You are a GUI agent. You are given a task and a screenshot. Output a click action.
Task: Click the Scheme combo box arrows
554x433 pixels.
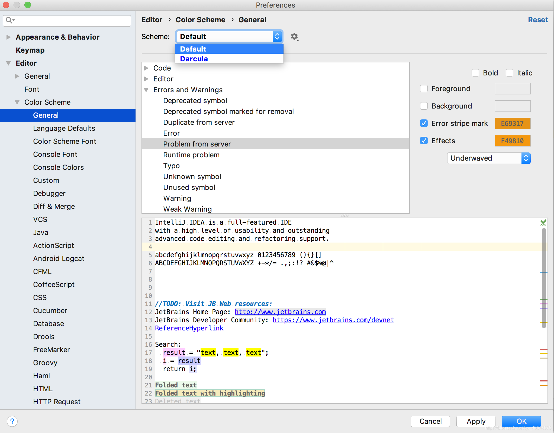click(277, 37)
